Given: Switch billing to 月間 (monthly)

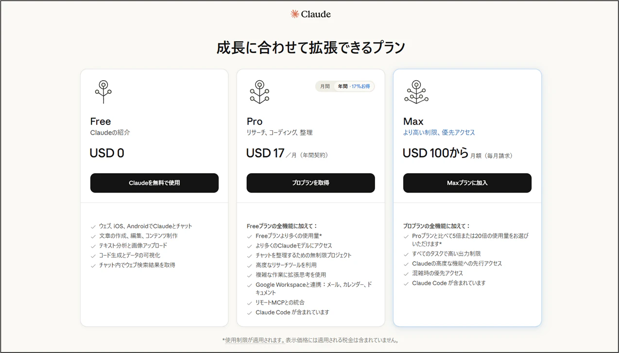Looking at the screenshot, I should [x=325, y=87].
